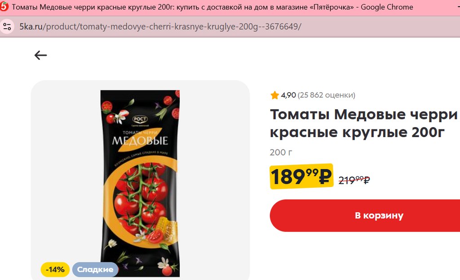Click the Chrome window title text
The width and height of the screenshot is (460, 280).
click(212, 7)
